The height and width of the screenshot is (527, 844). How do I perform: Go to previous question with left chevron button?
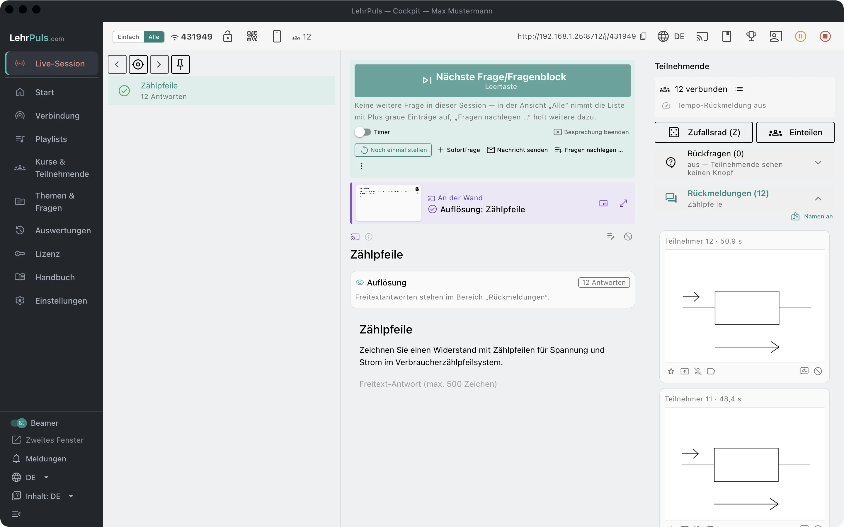(x=117, y=64)
